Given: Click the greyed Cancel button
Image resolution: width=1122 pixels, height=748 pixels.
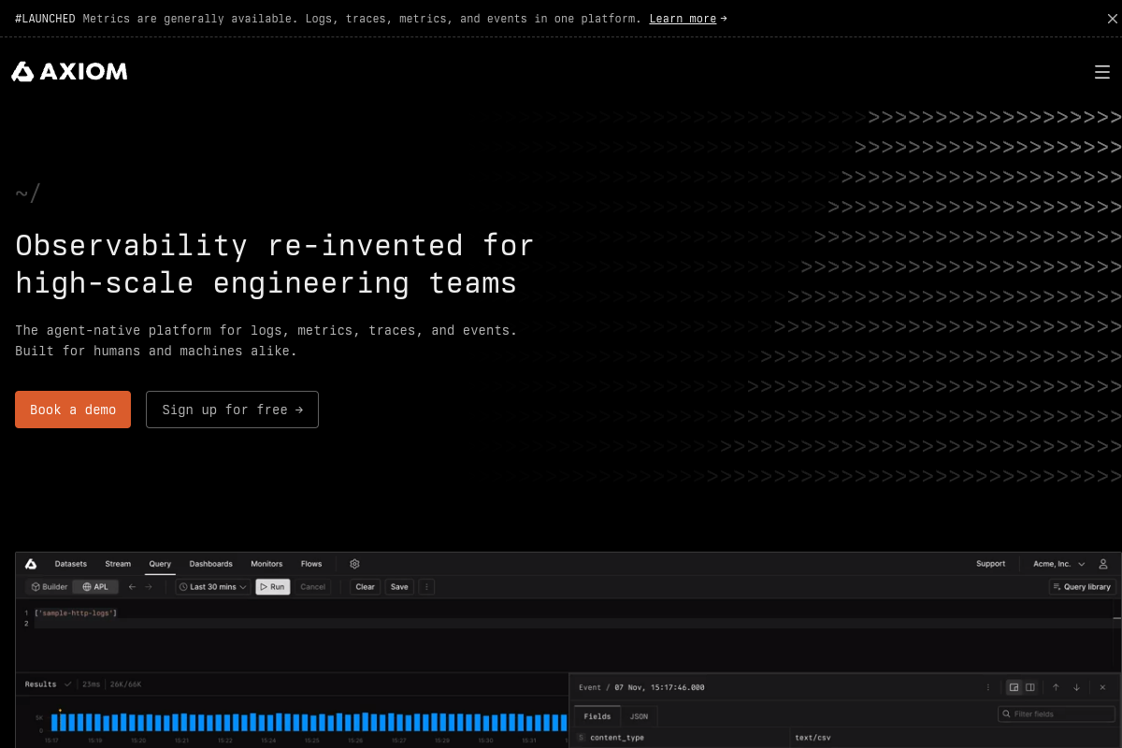Looking at the screenshot, I should coord(313,587).
